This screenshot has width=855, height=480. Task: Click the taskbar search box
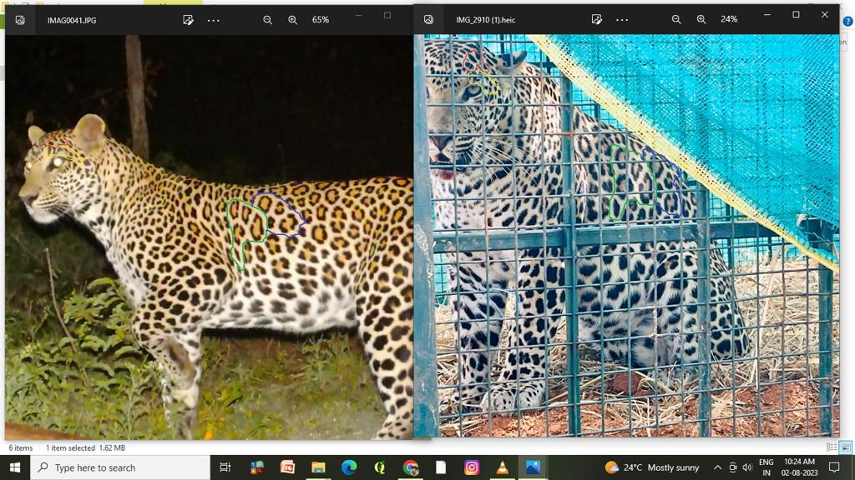coord(120,467)
